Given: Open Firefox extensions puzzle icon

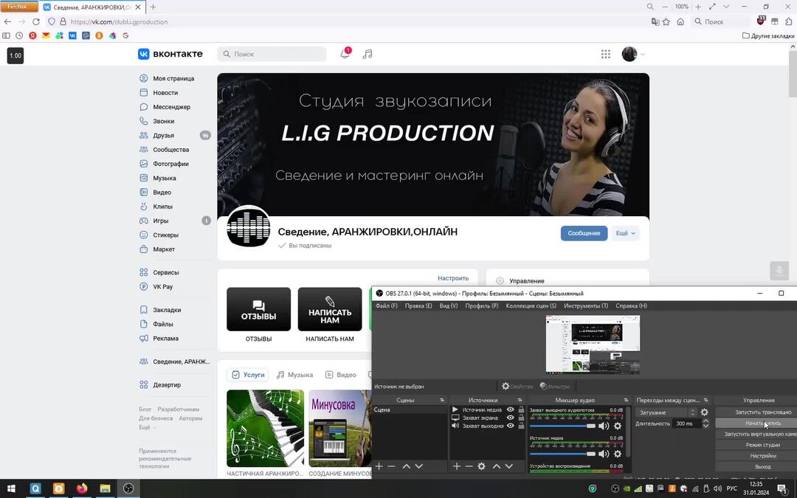Looking at the screenshot, I should tap(788, 21).
